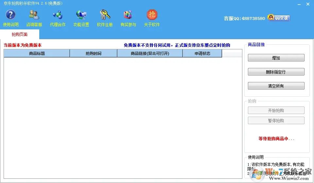Start a chat via the QQ交谈 button

tap(279, 18)
